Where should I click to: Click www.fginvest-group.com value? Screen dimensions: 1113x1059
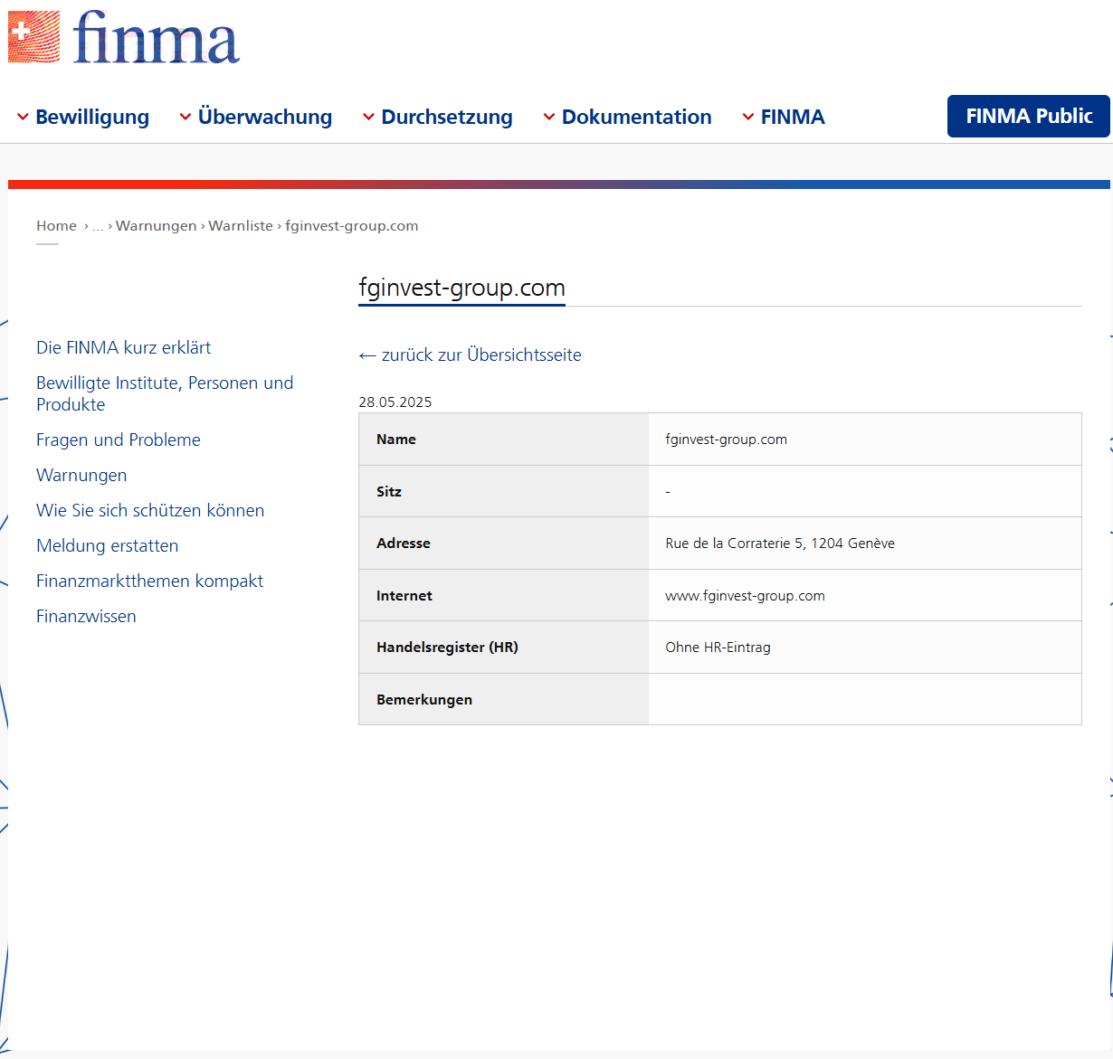[x=745, y=596]
